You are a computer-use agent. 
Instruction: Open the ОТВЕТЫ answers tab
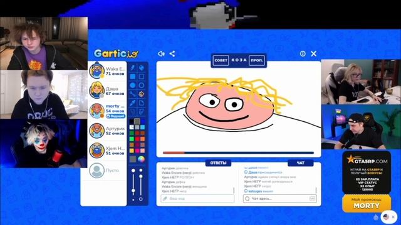(218, 162)
